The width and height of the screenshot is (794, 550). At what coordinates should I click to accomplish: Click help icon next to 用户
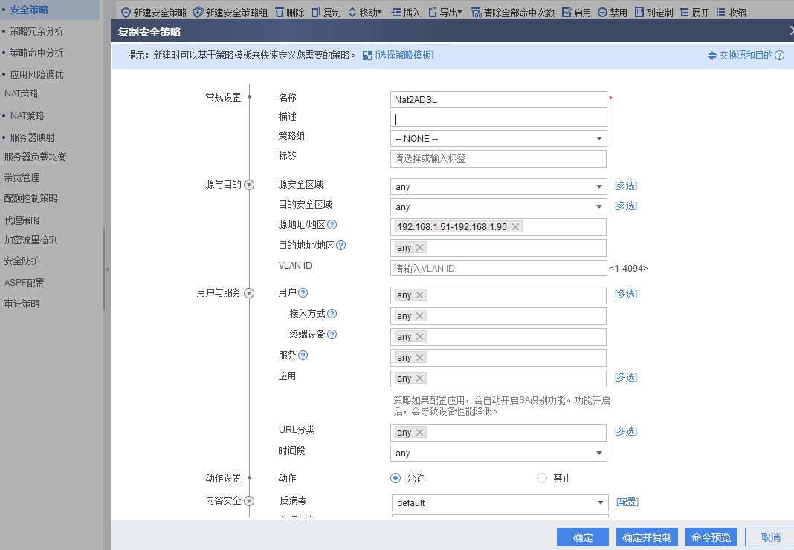pyautogui.click(x=303, y=292)
